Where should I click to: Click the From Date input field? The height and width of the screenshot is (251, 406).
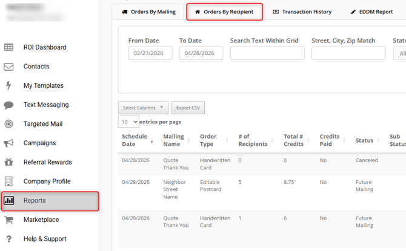150,53
